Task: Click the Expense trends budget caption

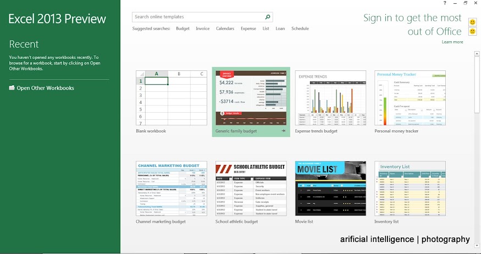Action: tap(316, 131)
